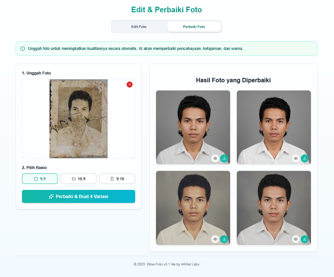Download the bottom-right enhanced photo variation
The image size is (334, 277).
pos(305,239)
